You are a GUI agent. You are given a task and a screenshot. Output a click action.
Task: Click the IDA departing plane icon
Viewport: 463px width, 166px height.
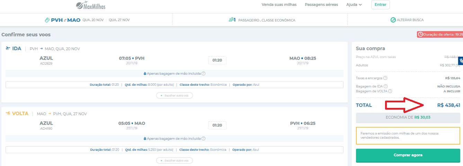(8, 48)
